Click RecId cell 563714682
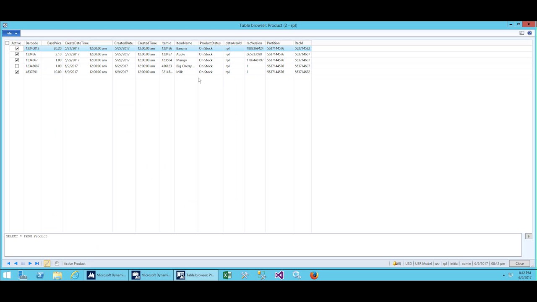This screenshot has width=537, height=302. click(302, 72)
